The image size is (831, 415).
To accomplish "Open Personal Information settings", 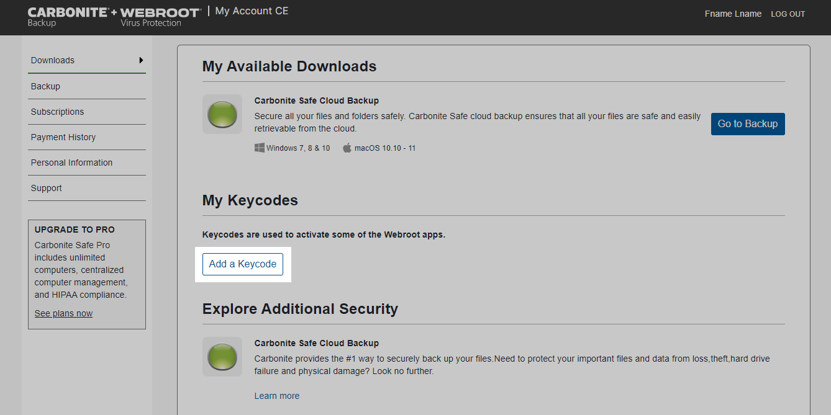I will tap(71, 163).
